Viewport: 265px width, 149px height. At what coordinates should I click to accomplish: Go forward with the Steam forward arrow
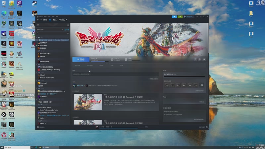tap(41, 20)
